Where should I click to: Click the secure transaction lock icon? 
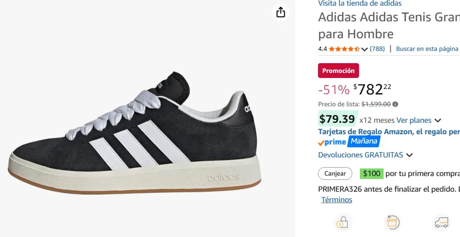pyautogui.click(x=342, y=222)
